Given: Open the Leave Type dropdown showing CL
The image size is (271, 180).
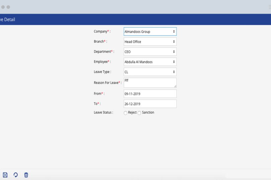Looking at the screenshot, I should [x=150, y=72].
